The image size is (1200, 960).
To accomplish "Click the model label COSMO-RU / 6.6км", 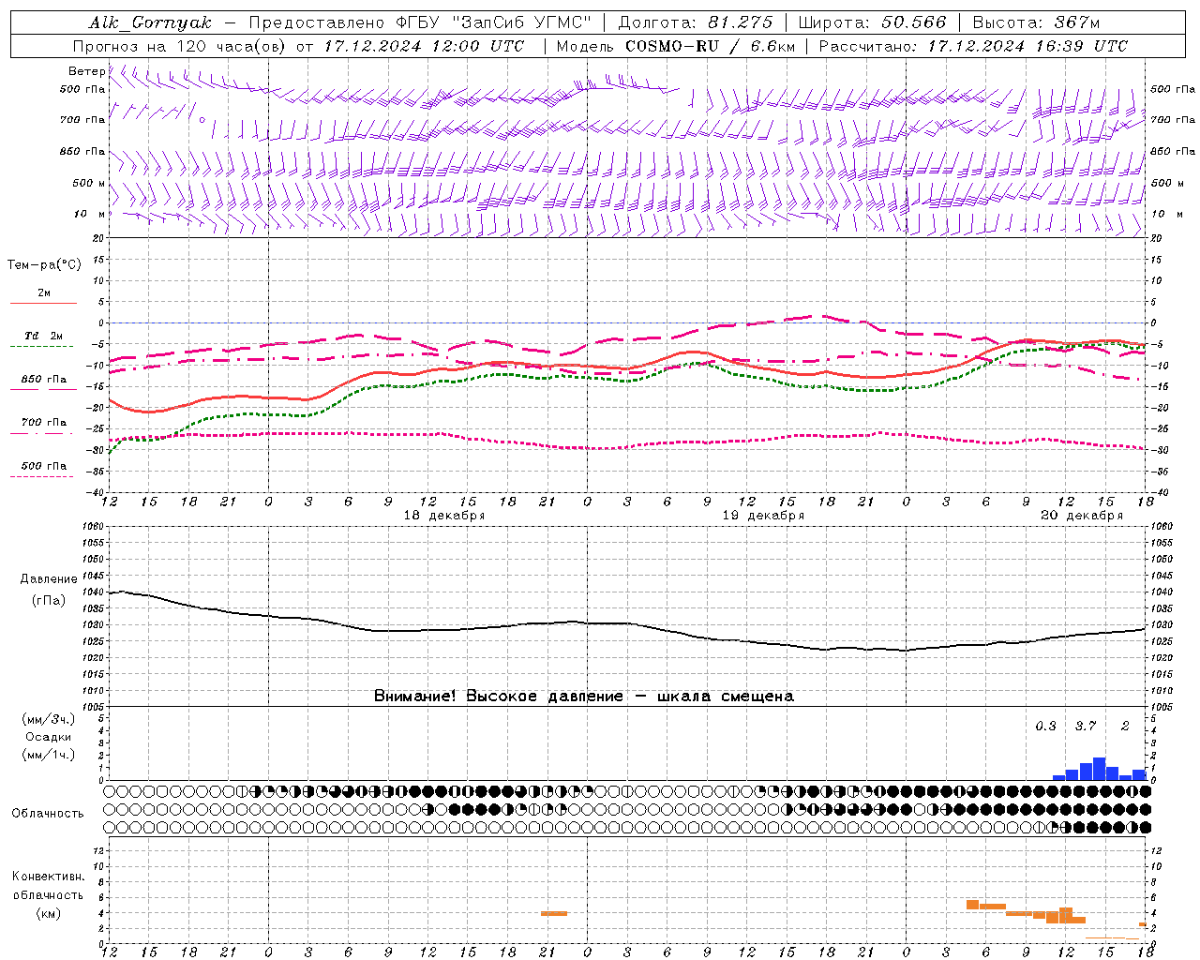I will click(x=711, y=46).
